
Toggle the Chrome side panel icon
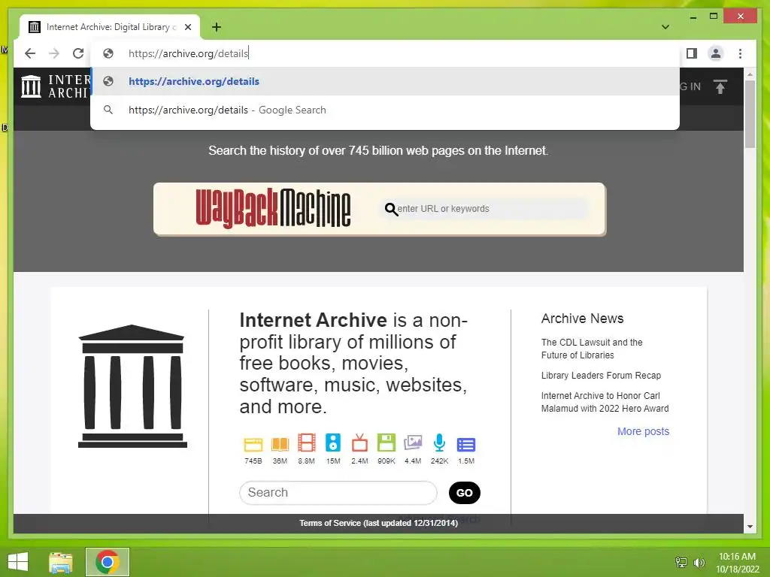(x=692, y=53)
